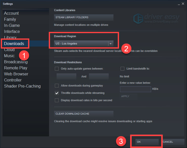Screen dimensions: 187x148
Task: Confirm settings with the OK button
Action: coord(147,142)
